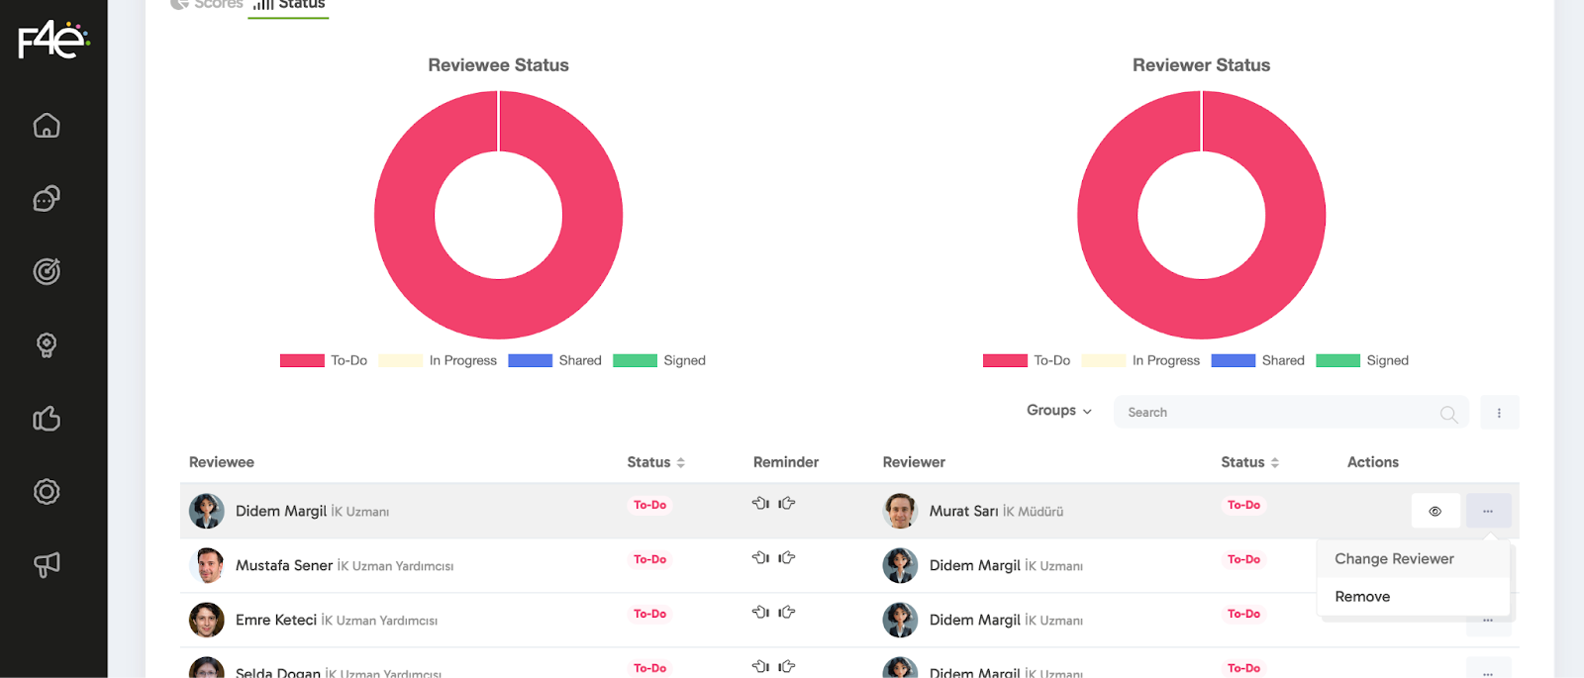The image size is (1584, 678).
Task: Open the home icon in sidebar
Action: pyautogui.click(x=47, y=126)
